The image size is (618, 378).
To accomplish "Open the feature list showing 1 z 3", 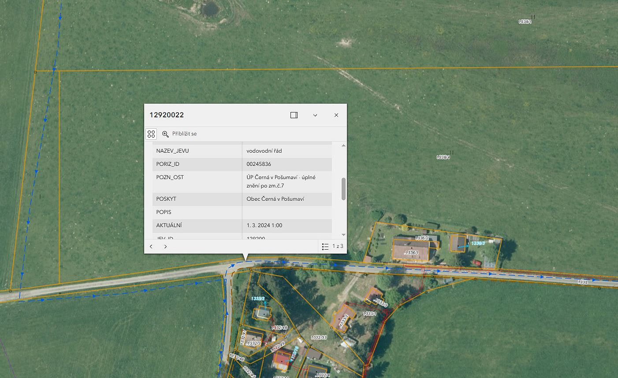I will 332,247.
